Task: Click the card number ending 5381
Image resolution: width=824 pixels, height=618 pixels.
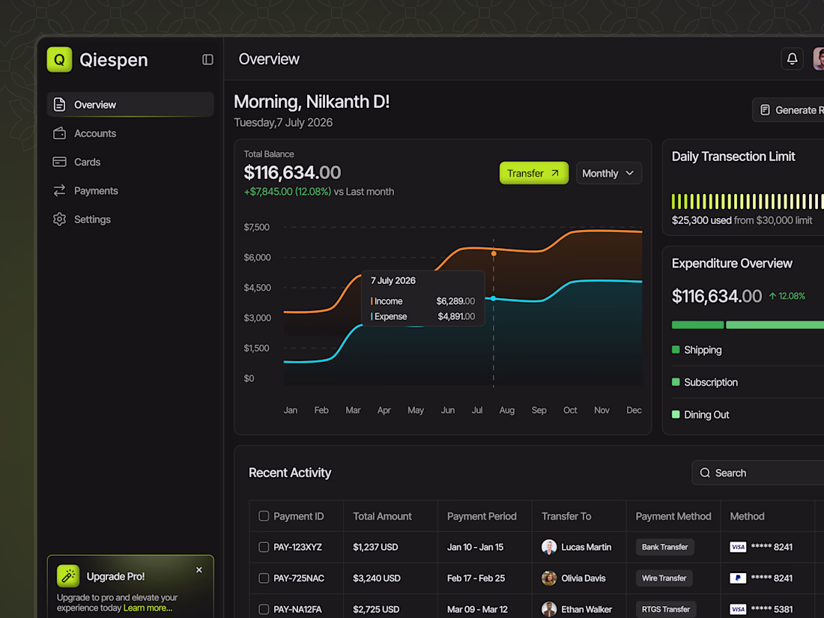Action: [772, 609]
